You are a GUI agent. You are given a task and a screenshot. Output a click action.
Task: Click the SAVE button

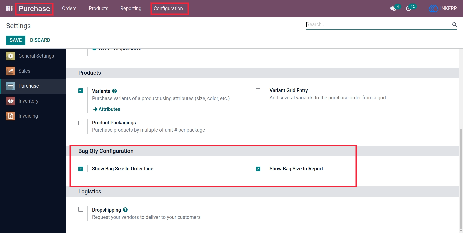pyautogui.click(x=16, y=40)
